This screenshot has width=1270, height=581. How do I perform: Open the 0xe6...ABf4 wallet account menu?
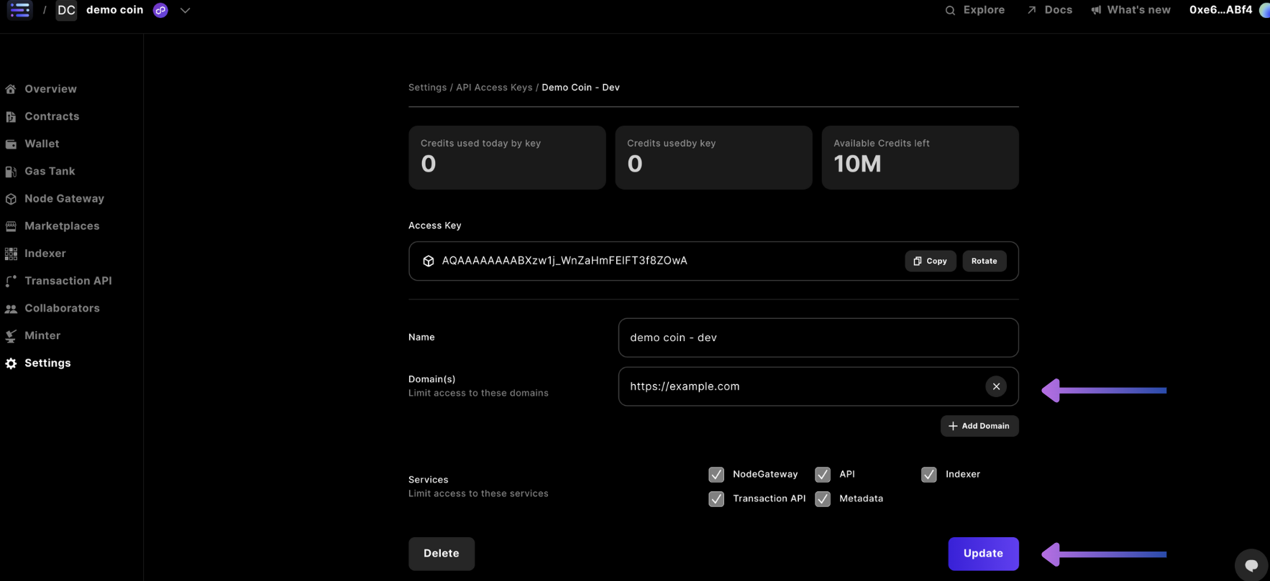pyautogui.click(x=1220, y=10)
